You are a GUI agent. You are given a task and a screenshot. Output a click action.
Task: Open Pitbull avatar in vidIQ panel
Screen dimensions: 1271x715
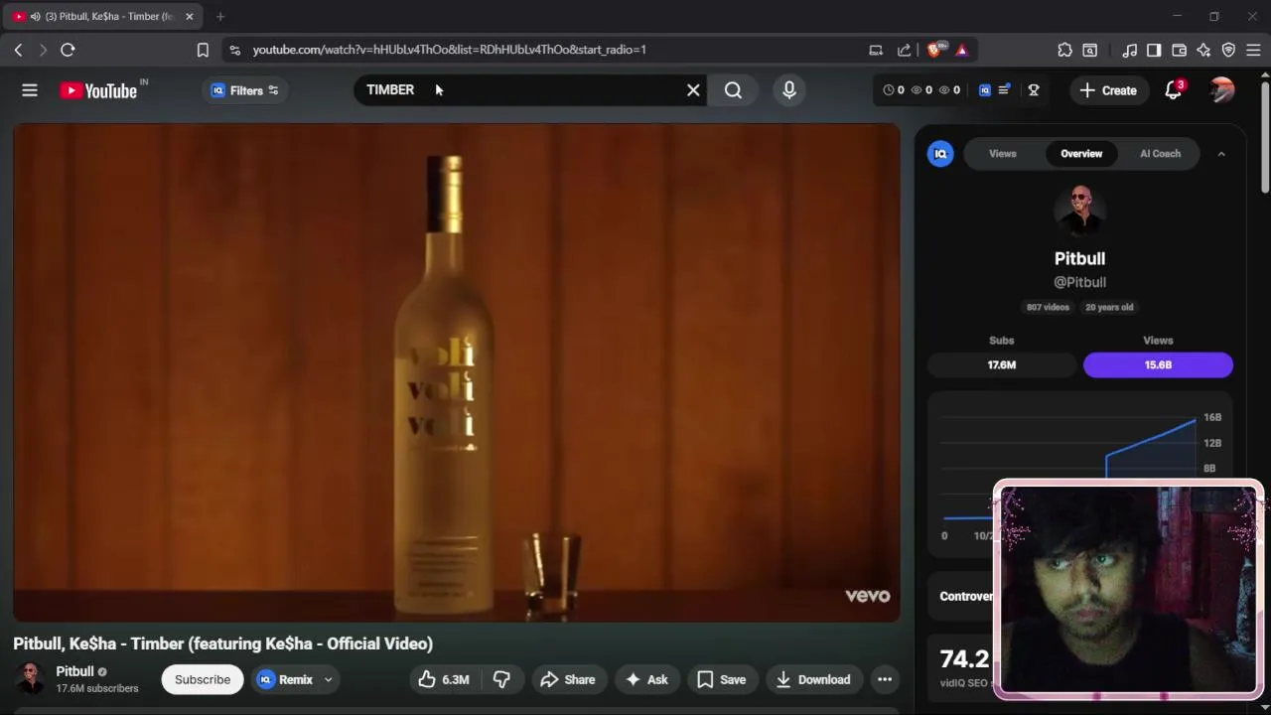click(1079, 209)
